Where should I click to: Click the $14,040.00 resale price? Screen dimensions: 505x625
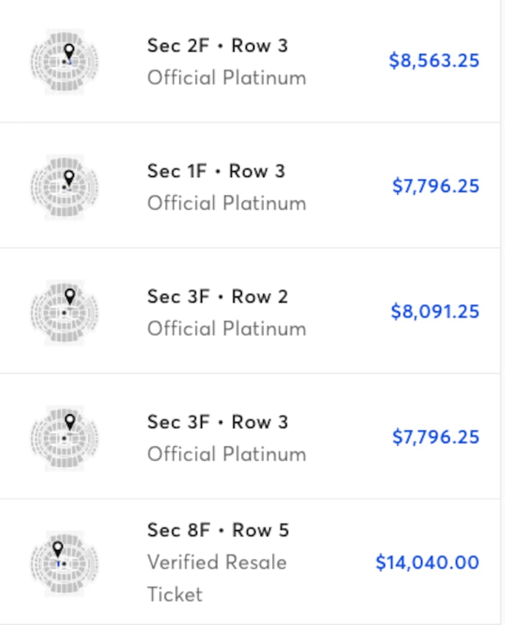[x=427, y=563]
